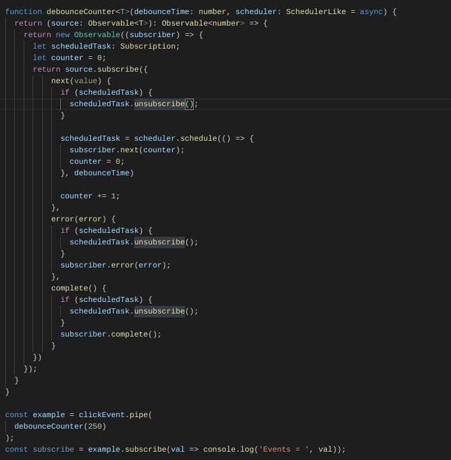Click 'subscriber.next(counter);' statement
Image resolution: width=451 pixels, height=460 pixels.
[127, 150]
